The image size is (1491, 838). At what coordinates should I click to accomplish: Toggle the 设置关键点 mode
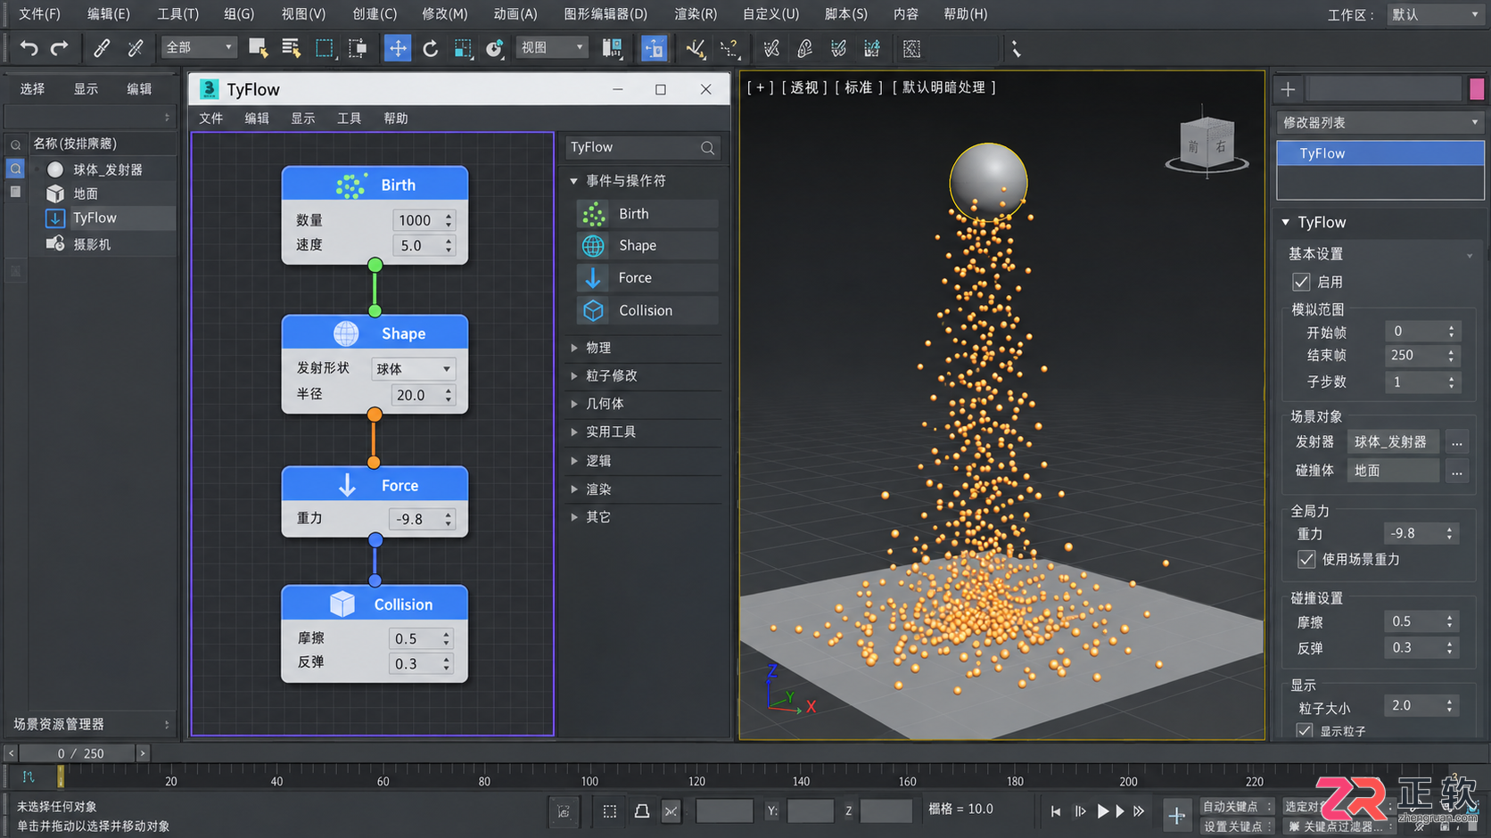pos(1236,826)
